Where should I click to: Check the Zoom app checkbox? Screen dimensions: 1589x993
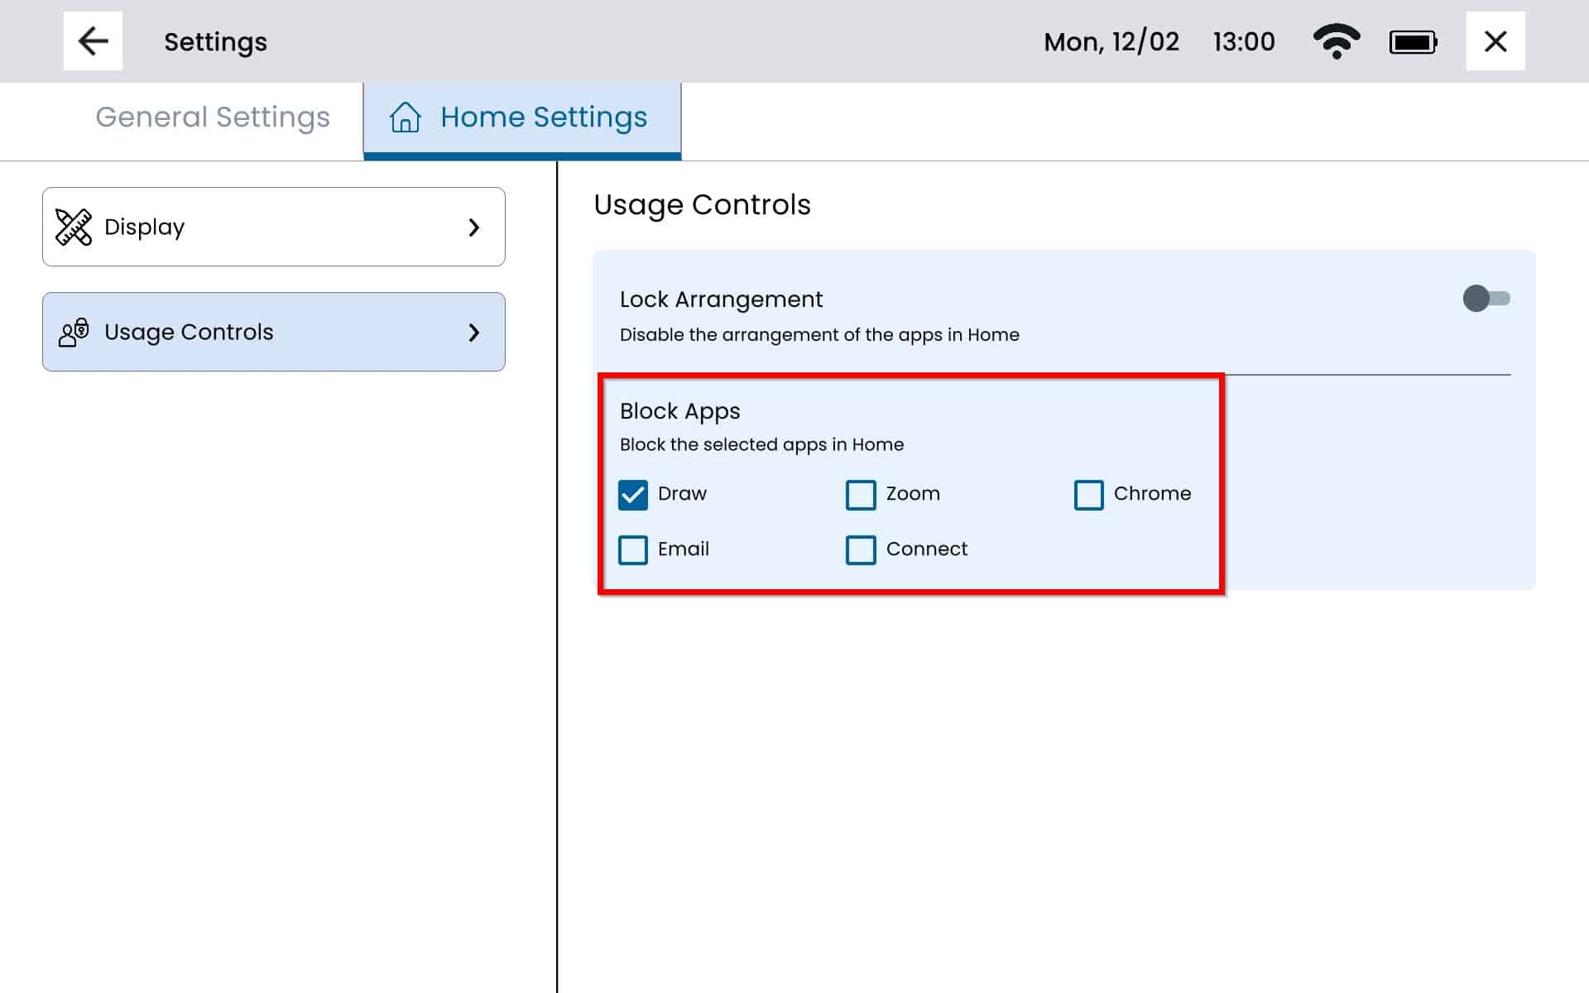tap(861, 495)
